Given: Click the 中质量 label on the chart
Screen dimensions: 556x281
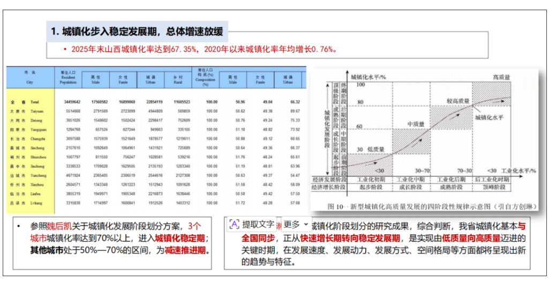Looking at the screenshot, I should point(416,124).
